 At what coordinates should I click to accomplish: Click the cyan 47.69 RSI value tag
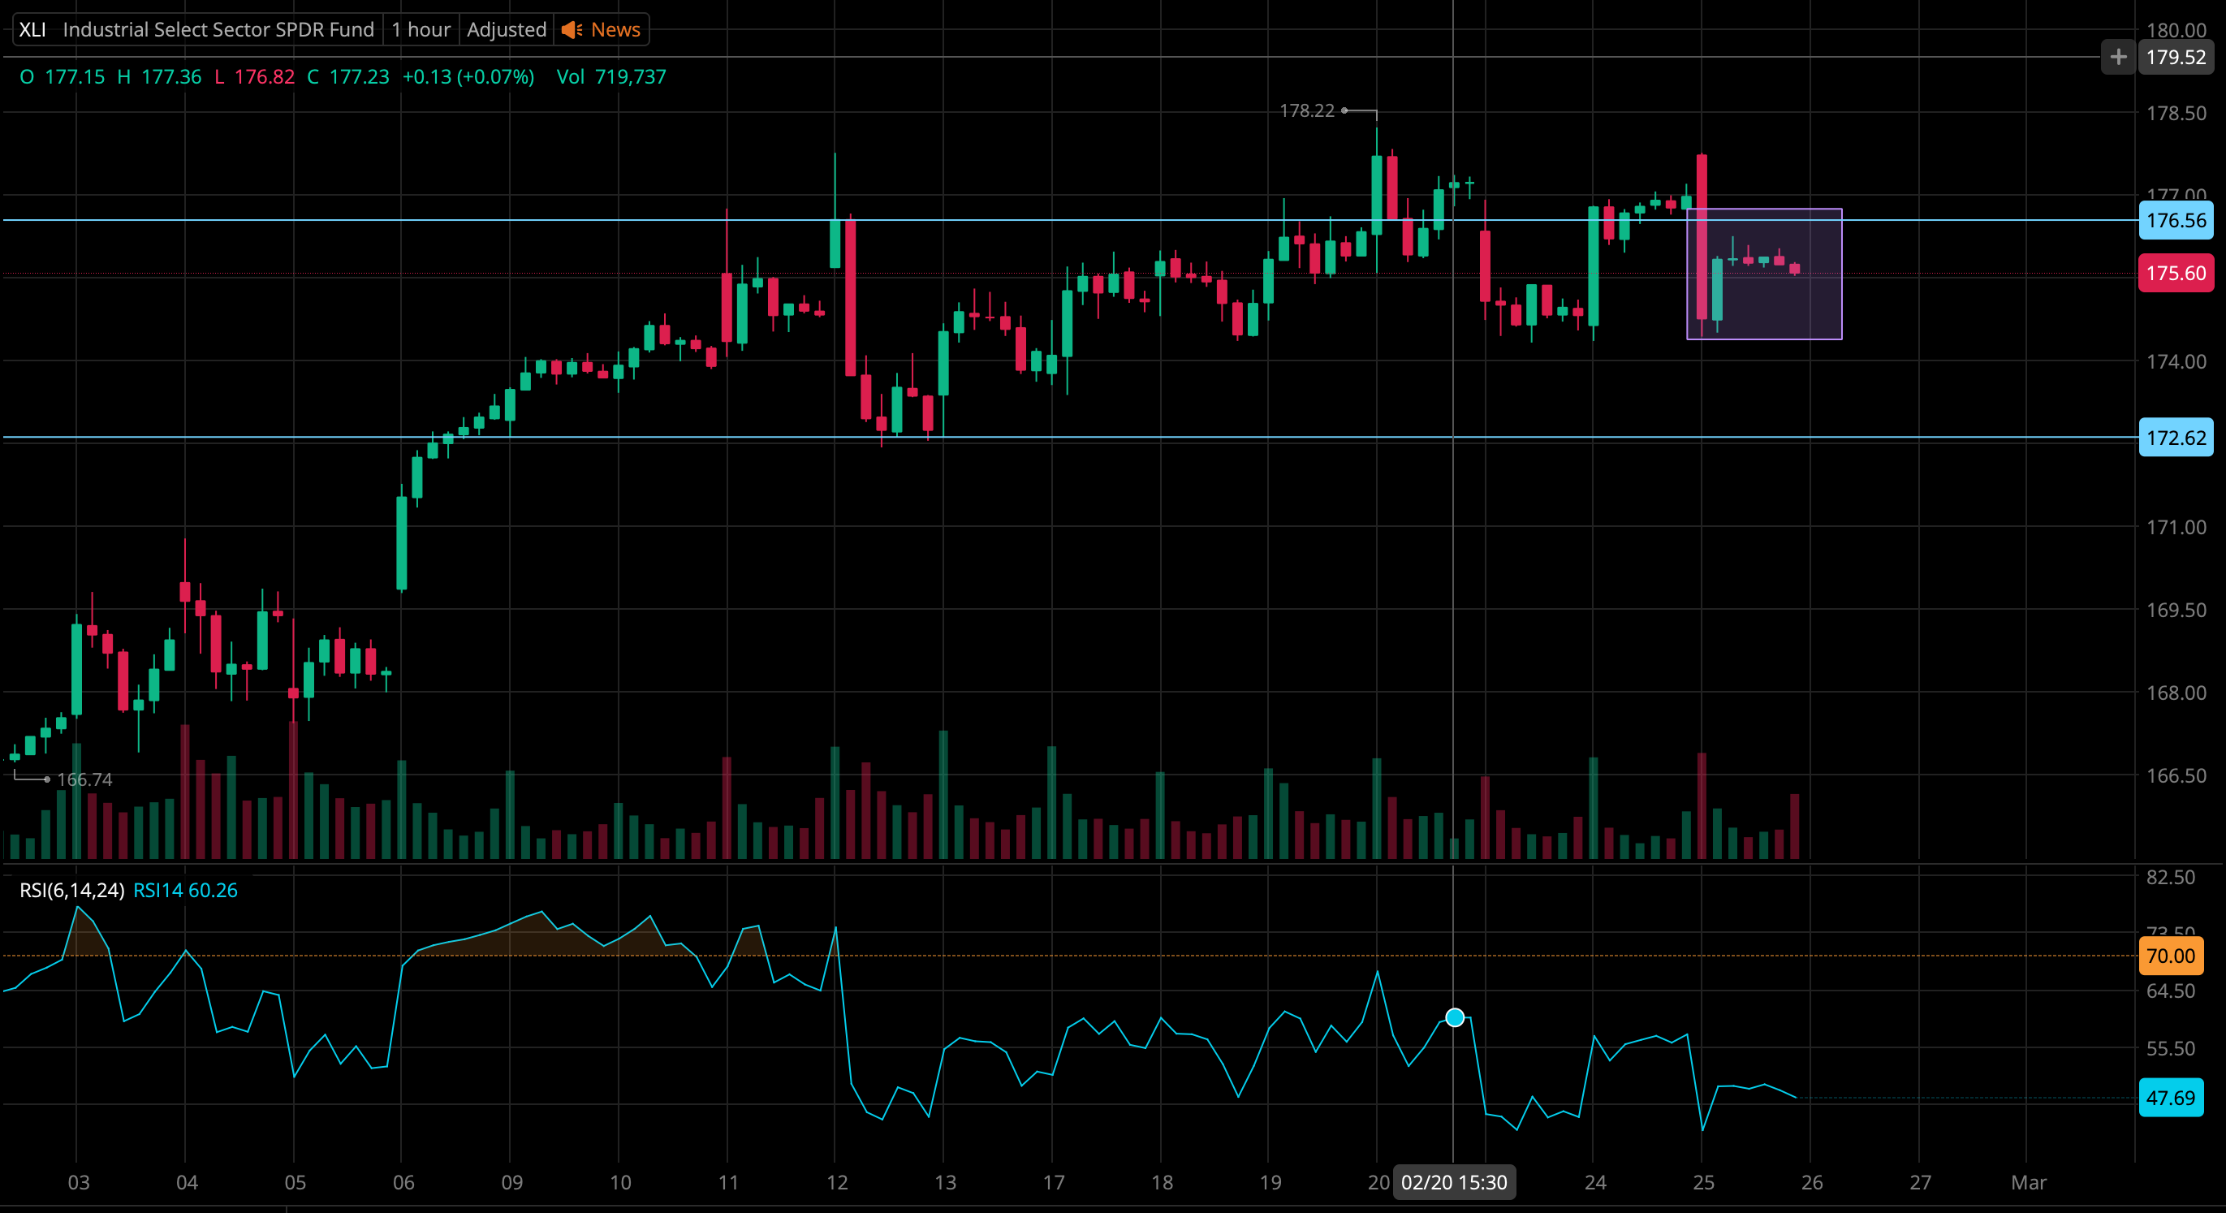coord(2170,1098)
